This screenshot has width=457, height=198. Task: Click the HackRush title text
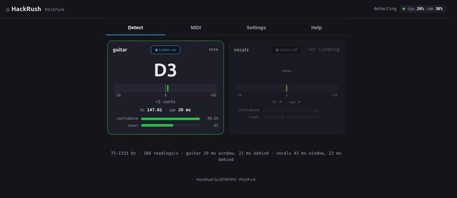pos(26,9)
